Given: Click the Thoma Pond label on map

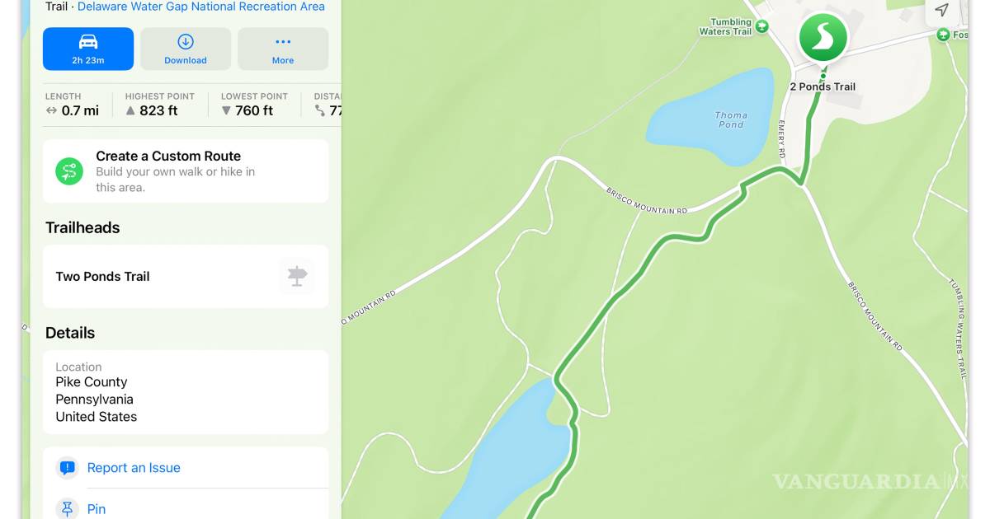Looking at the screenshot, I should click(x=731, y=120).
